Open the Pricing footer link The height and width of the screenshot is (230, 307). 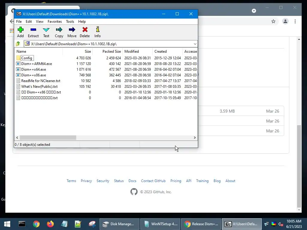176,181
